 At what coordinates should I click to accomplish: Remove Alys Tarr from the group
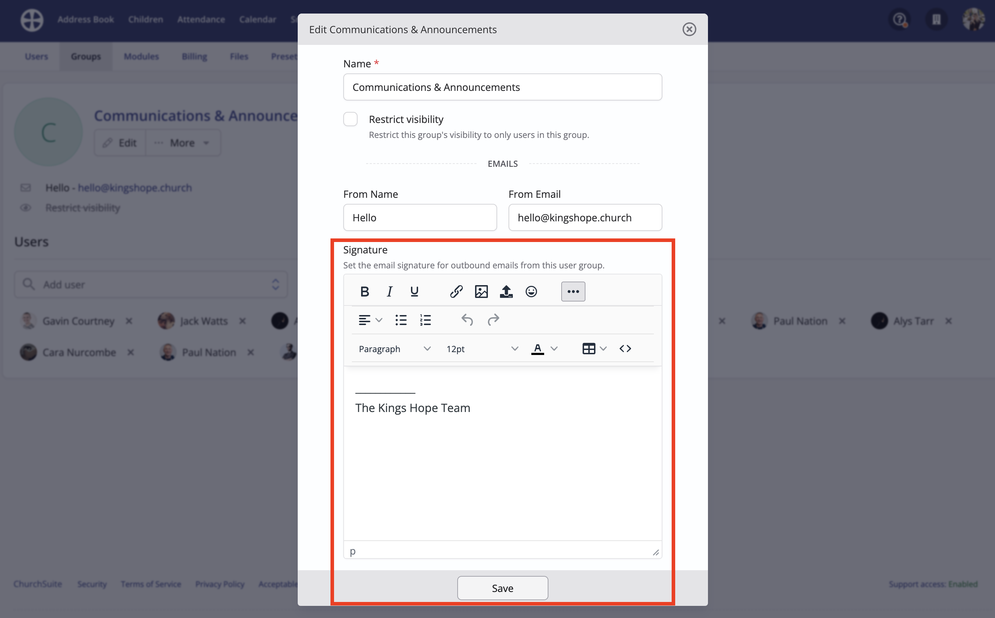948,321
